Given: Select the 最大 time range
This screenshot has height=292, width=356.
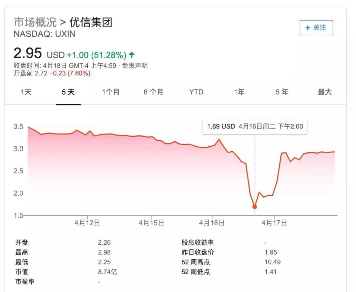Looking at the screenshot, I should pos(325,92).
